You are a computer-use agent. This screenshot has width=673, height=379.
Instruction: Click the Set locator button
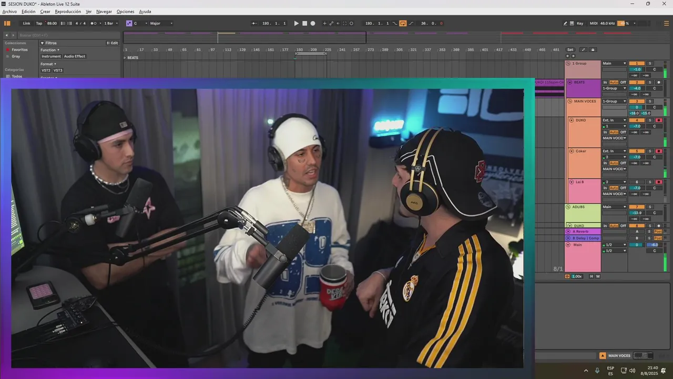(x=570, y=49)
